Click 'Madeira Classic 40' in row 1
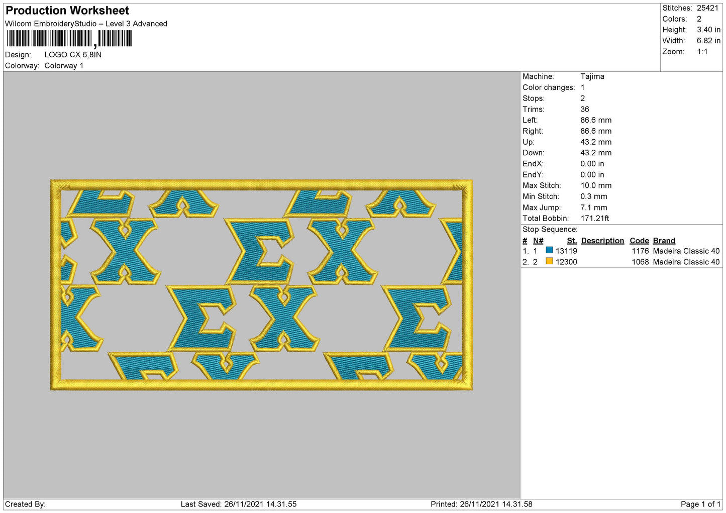The image size is (726, 513). 686,251
